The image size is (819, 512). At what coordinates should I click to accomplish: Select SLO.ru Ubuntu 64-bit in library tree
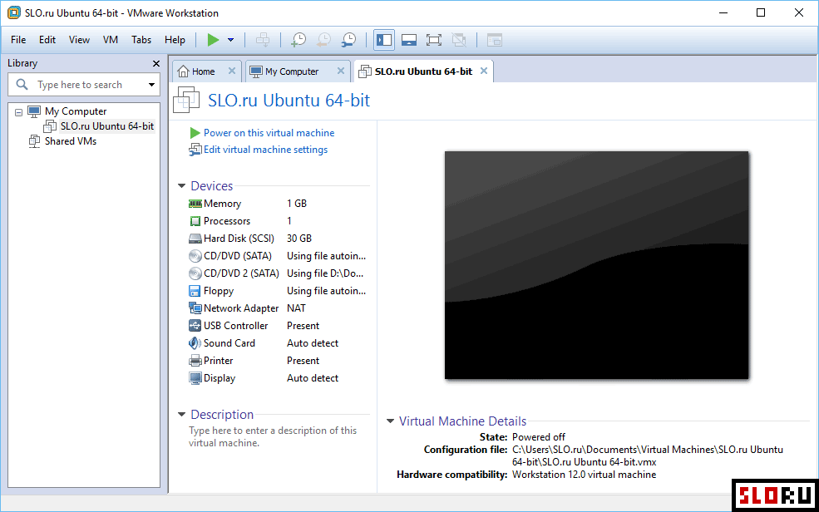tap(107, 126)
